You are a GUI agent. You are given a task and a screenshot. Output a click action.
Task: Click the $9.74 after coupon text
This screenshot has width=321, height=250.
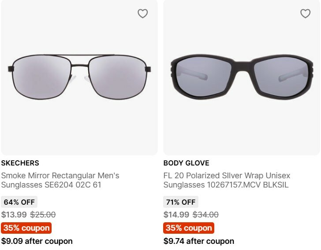pyautogui.click(x=198, y=241)
